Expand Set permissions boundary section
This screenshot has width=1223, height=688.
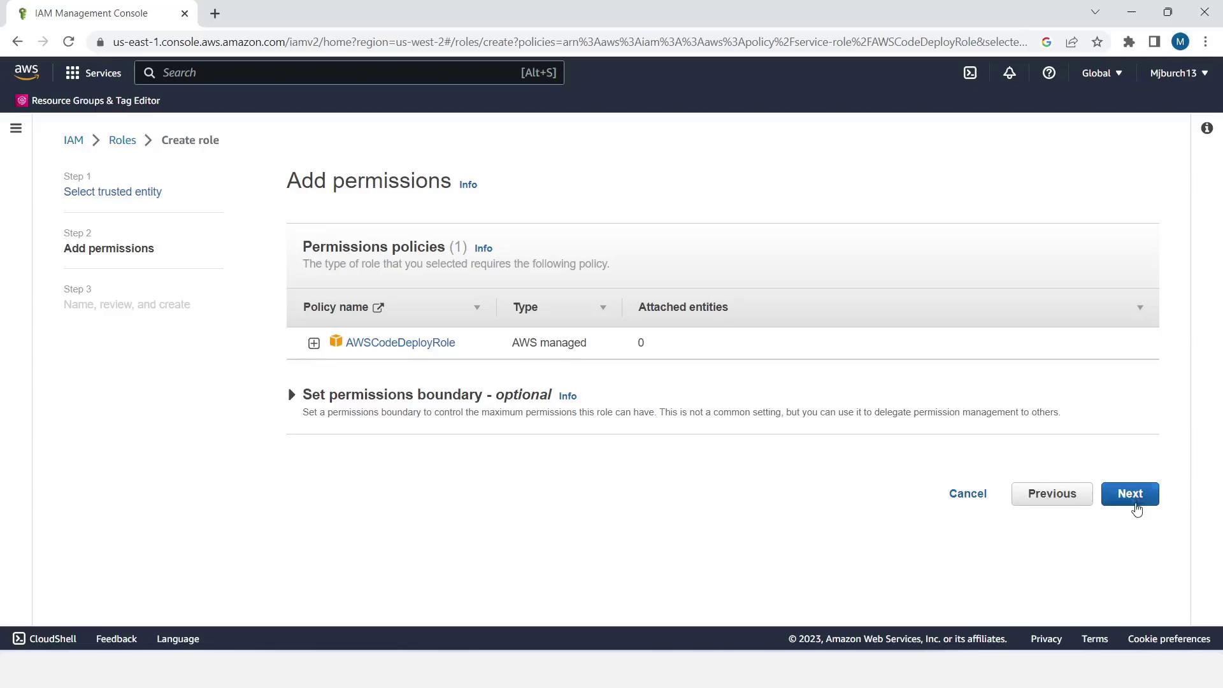(x=292, y=395)
